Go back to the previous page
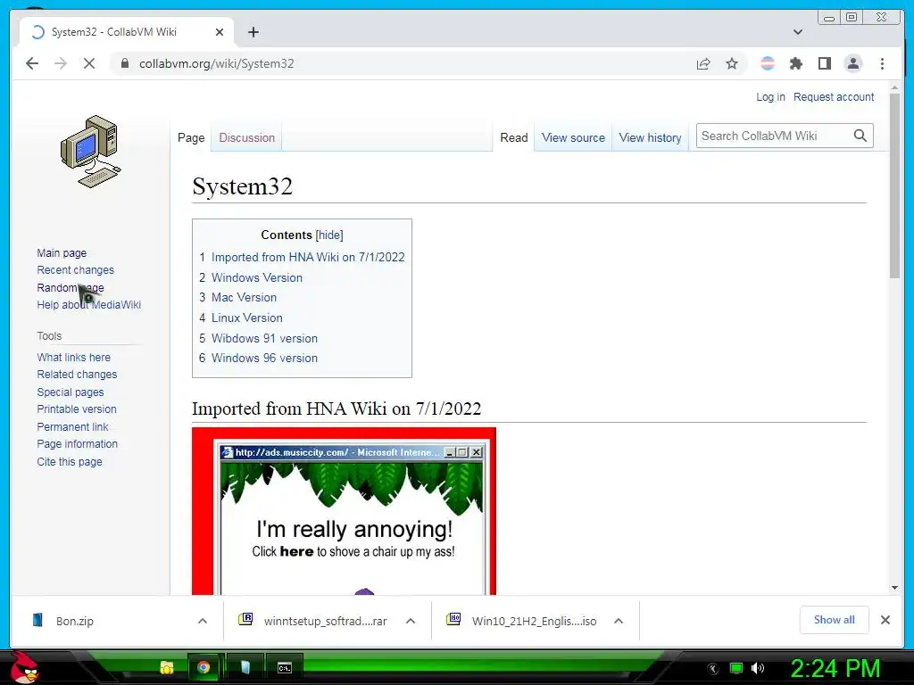 [x=32, y=63]
